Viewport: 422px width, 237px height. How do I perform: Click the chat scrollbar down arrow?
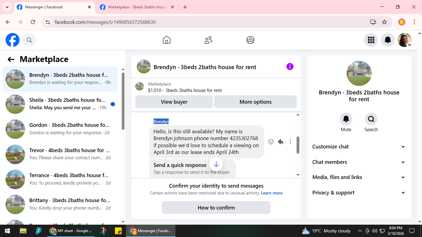(298, 175)
